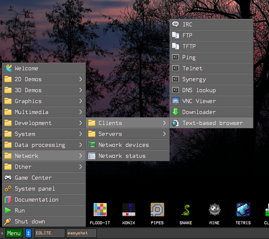The height and width of the screenshot is (239, 269).
Task: Click the Network status table icon
Action: (92, 156)
